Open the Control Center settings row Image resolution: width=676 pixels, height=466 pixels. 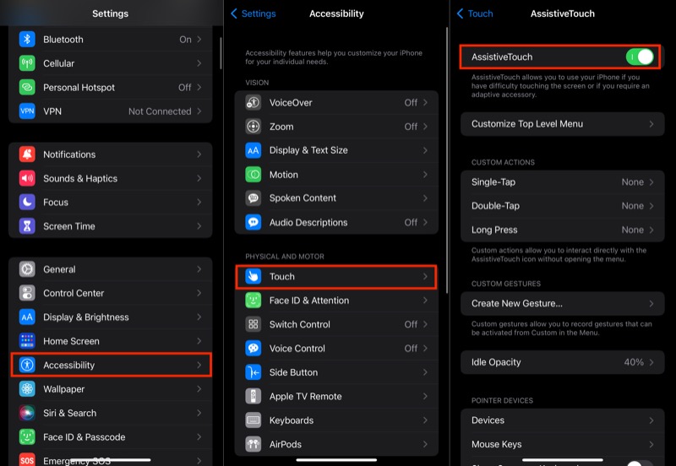tap(111, 294)
